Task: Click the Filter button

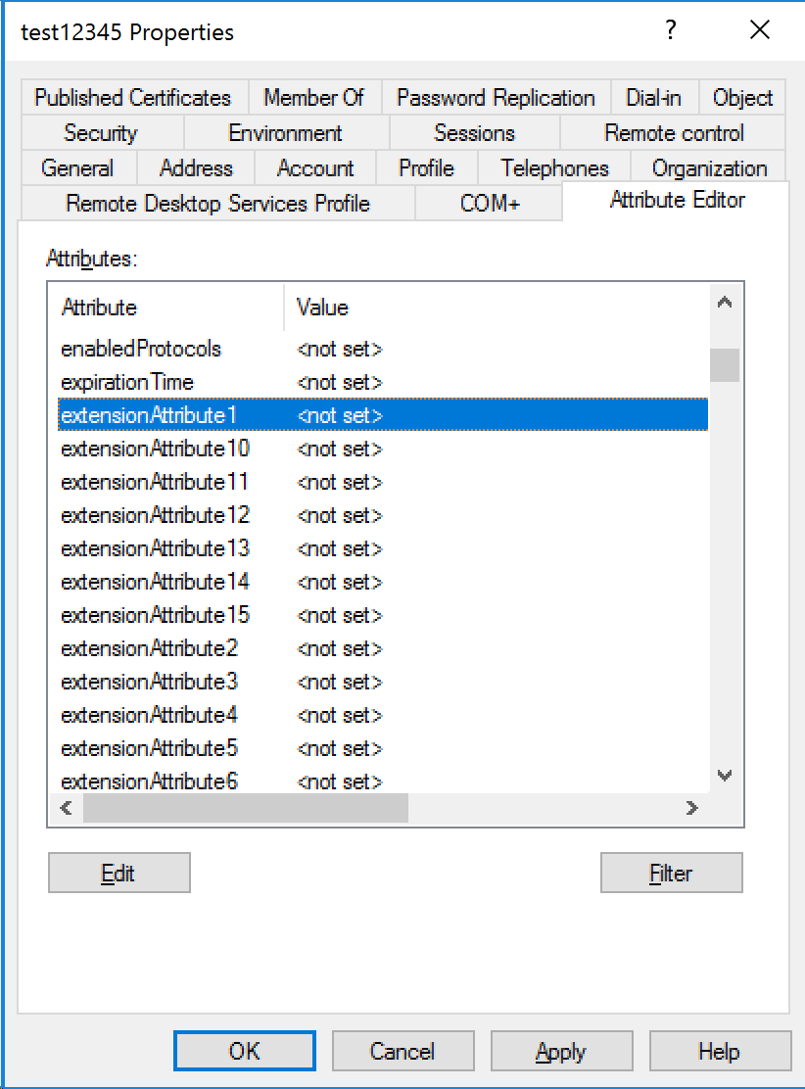Action: coord(671,873)
